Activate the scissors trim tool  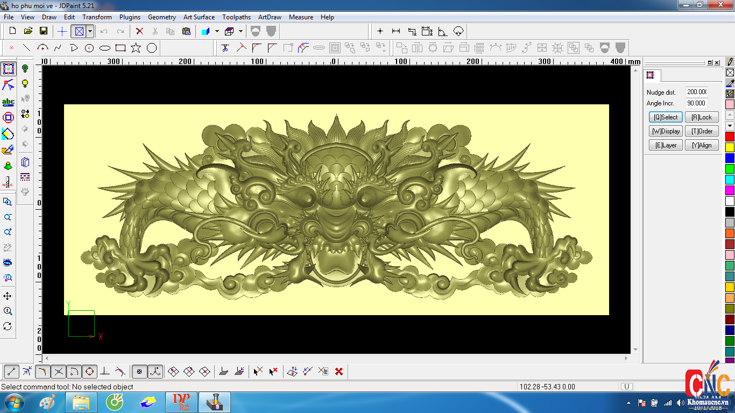coord(225,48)
